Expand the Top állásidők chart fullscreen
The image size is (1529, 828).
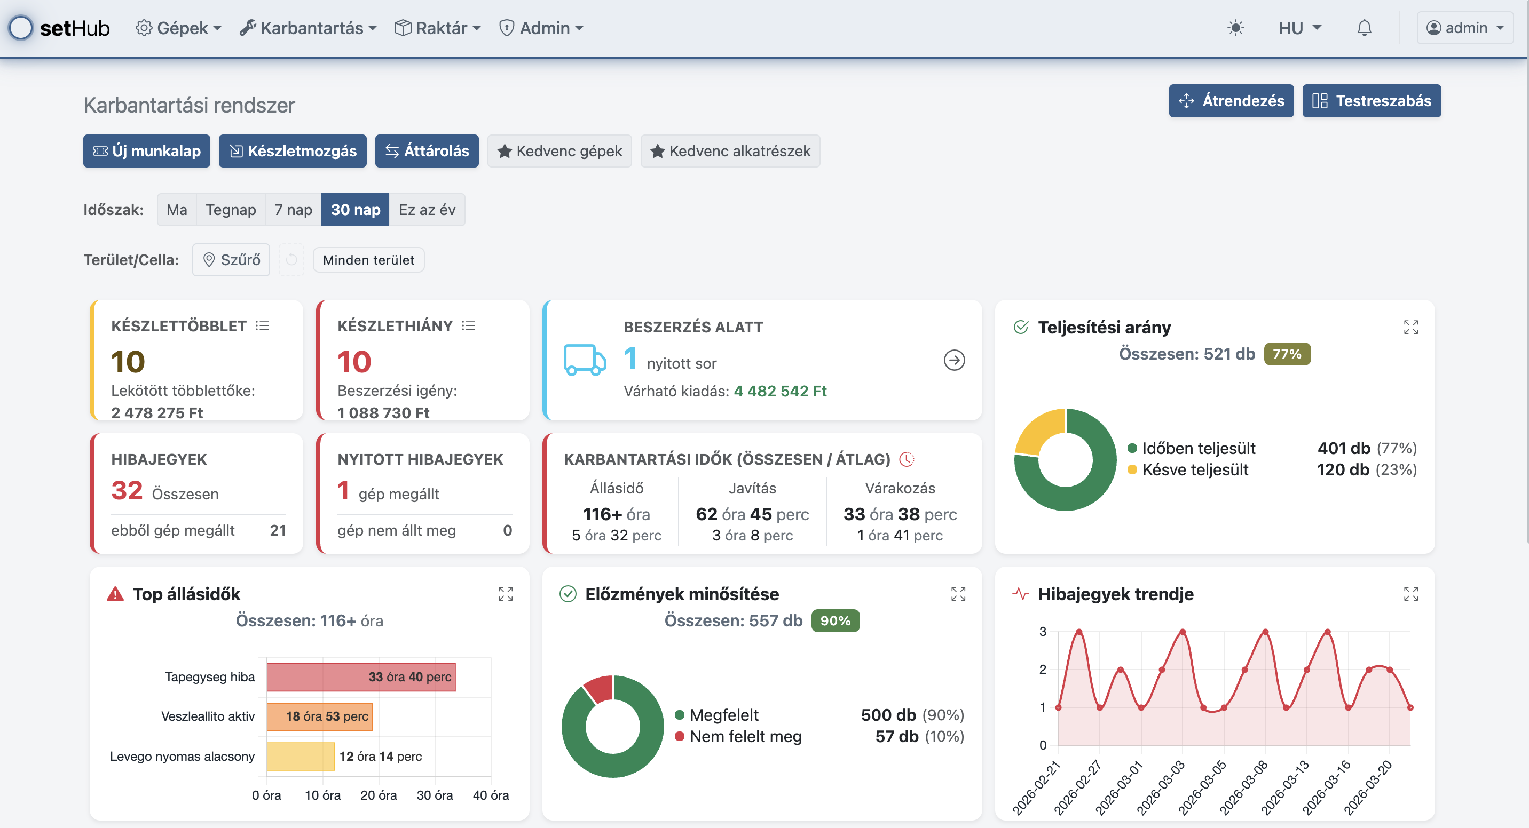(x=505, y=594)
